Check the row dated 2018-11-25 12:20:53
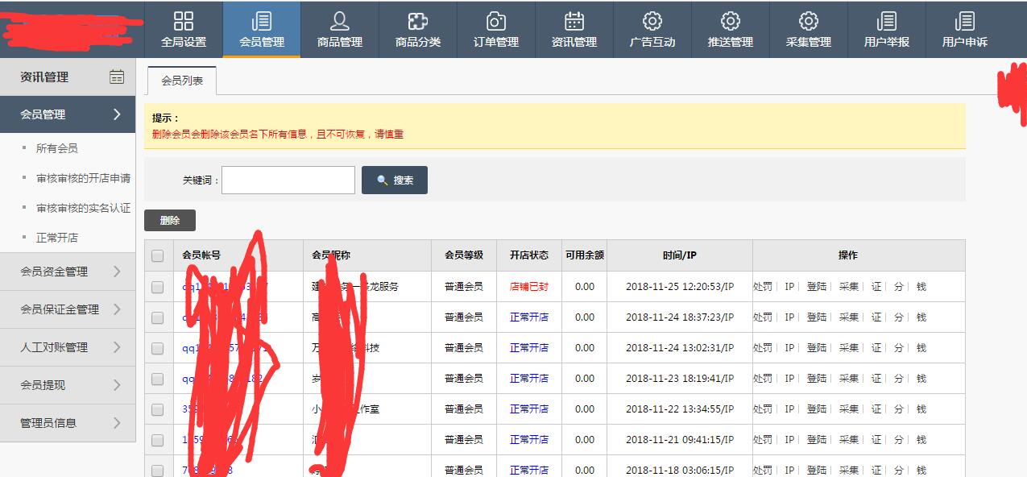The width and height of the screenshot is (1027, 477). pyautogui.click(x=157, y=287)
